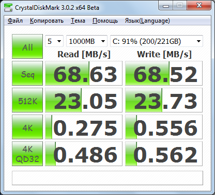Open the drive selector showing C: 91%
The width and height of the screenshot is (215, 195).
pos(157,41)
